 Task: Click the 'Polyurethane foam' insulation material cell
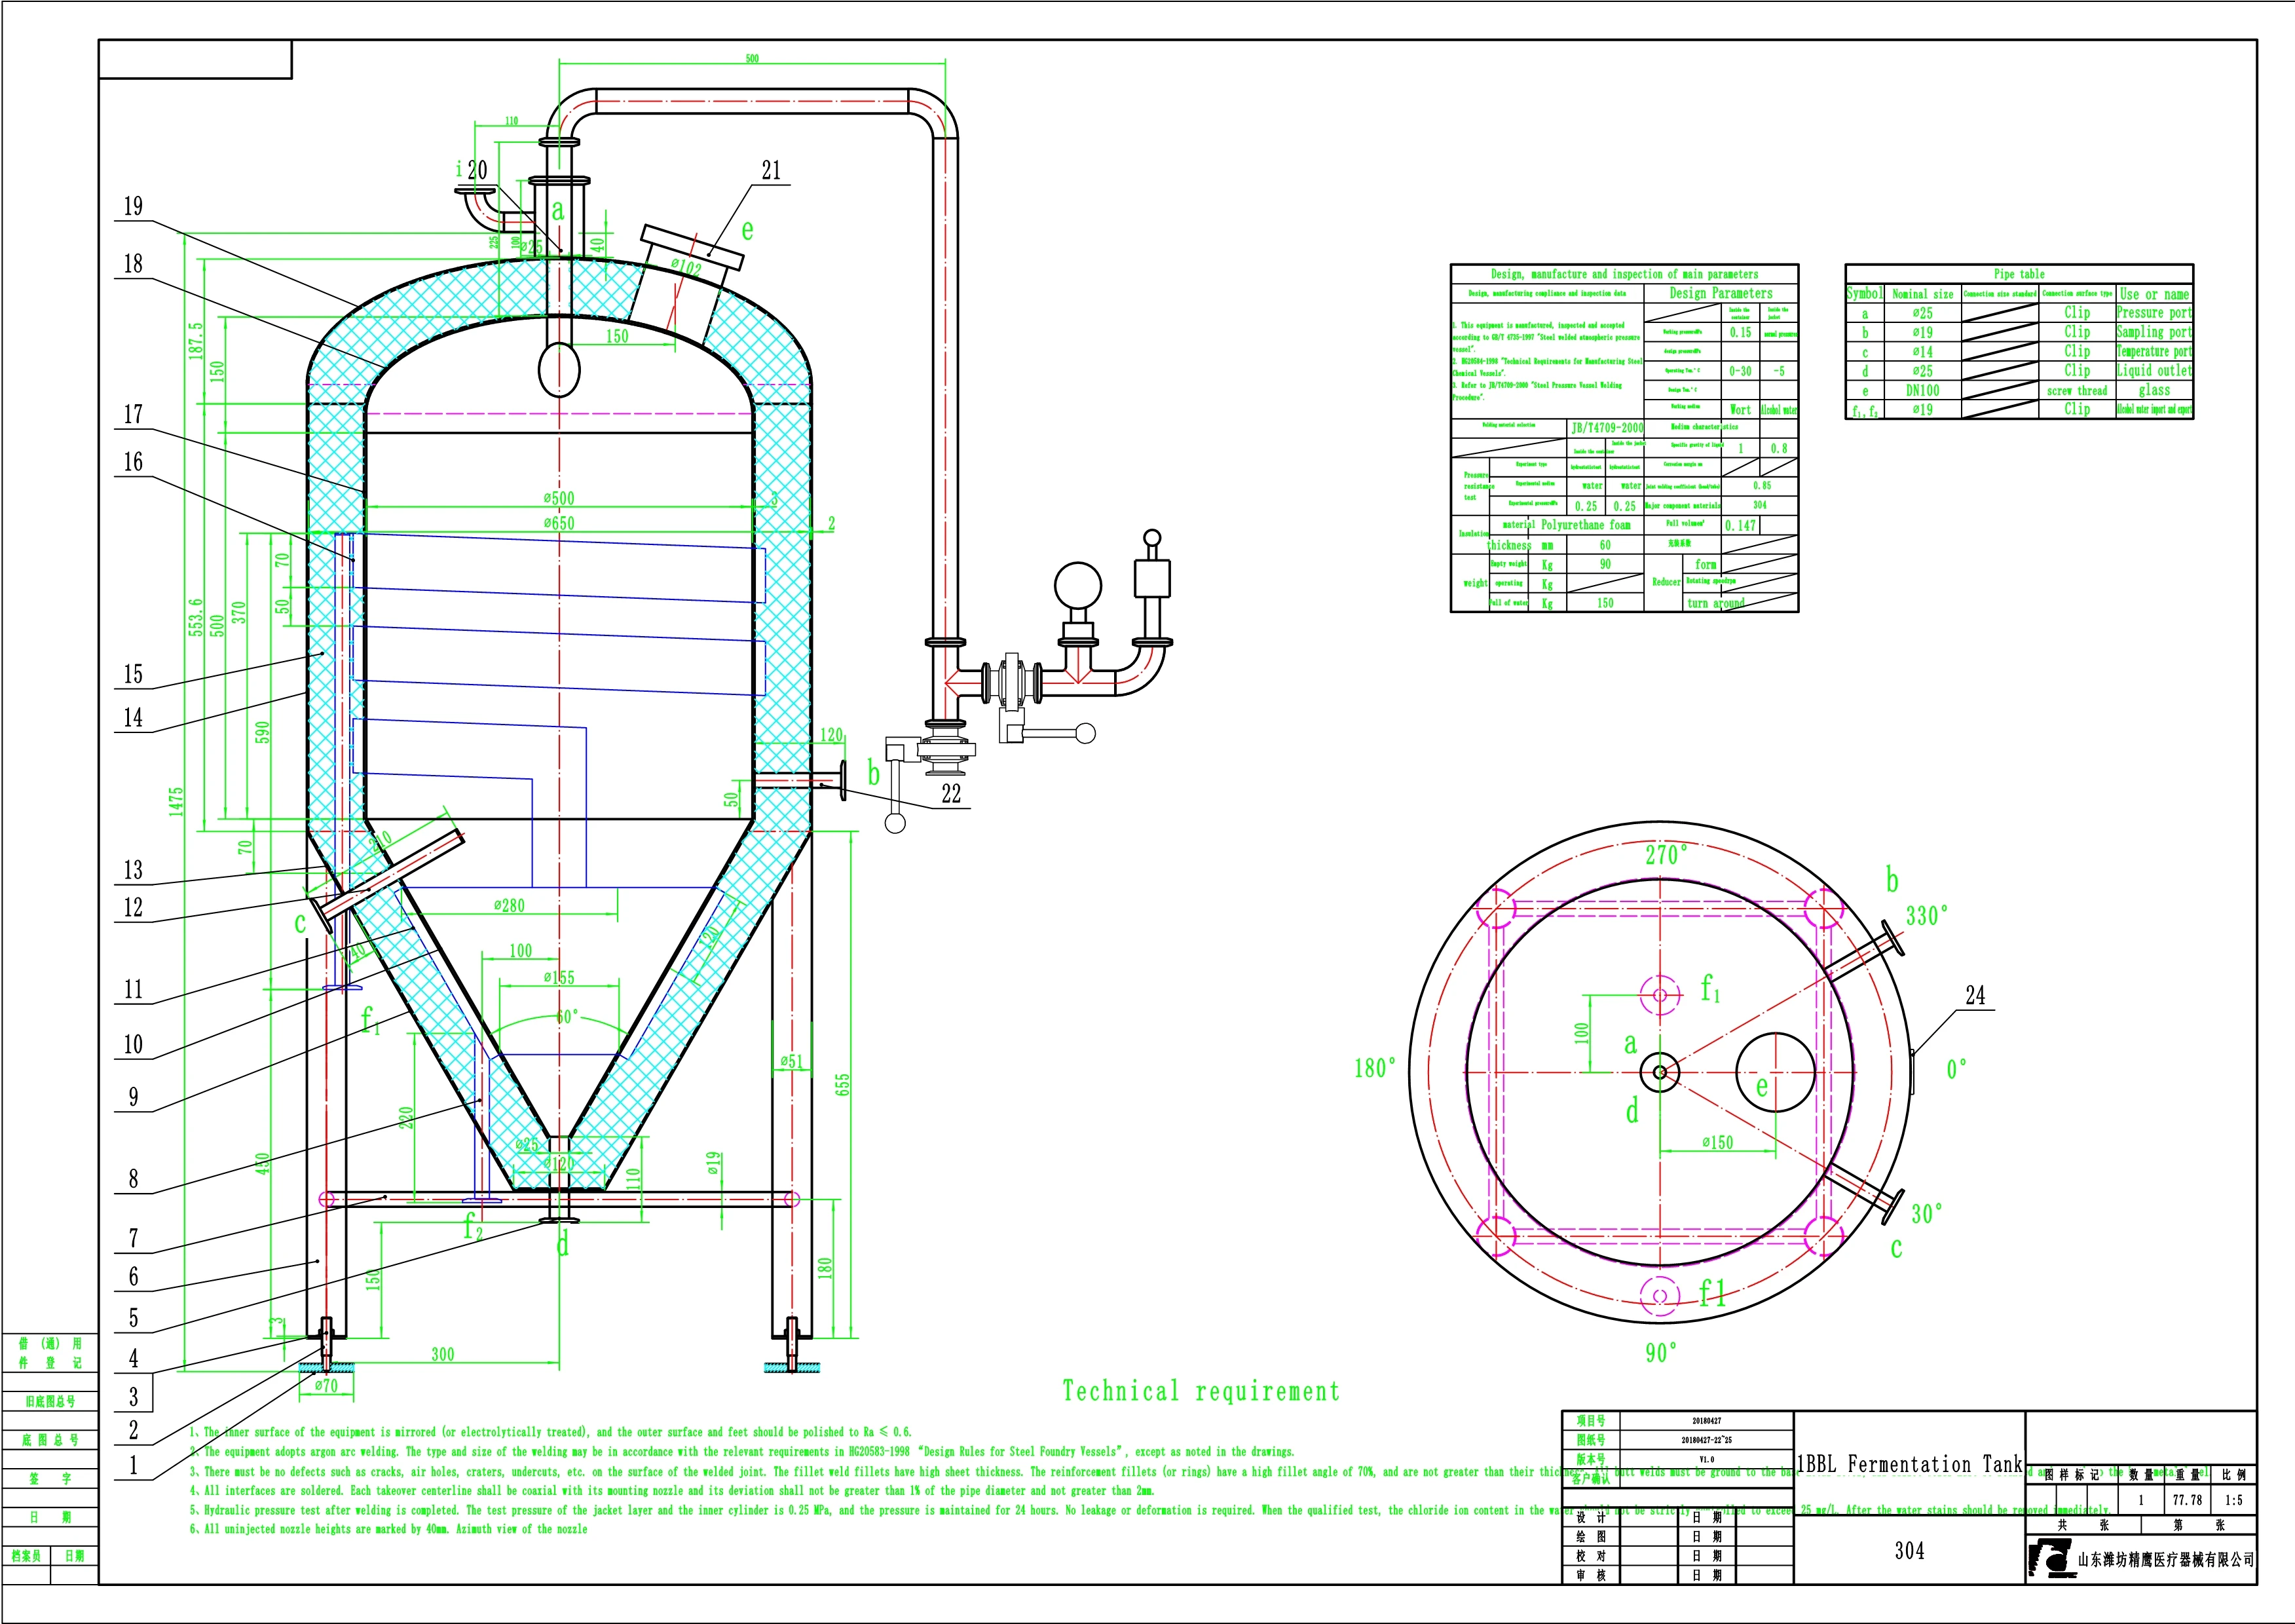click(1585, 524)
